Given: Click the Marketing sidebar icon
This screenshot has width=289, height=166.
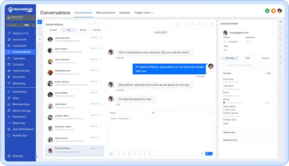Looking at the screenshot, I should [x=9, y=83].
